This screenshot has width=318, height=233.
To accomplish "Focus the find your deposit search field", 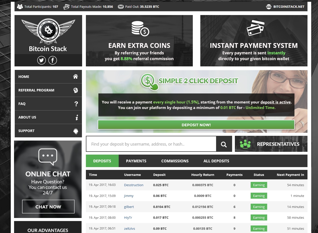I will point(151,144).
